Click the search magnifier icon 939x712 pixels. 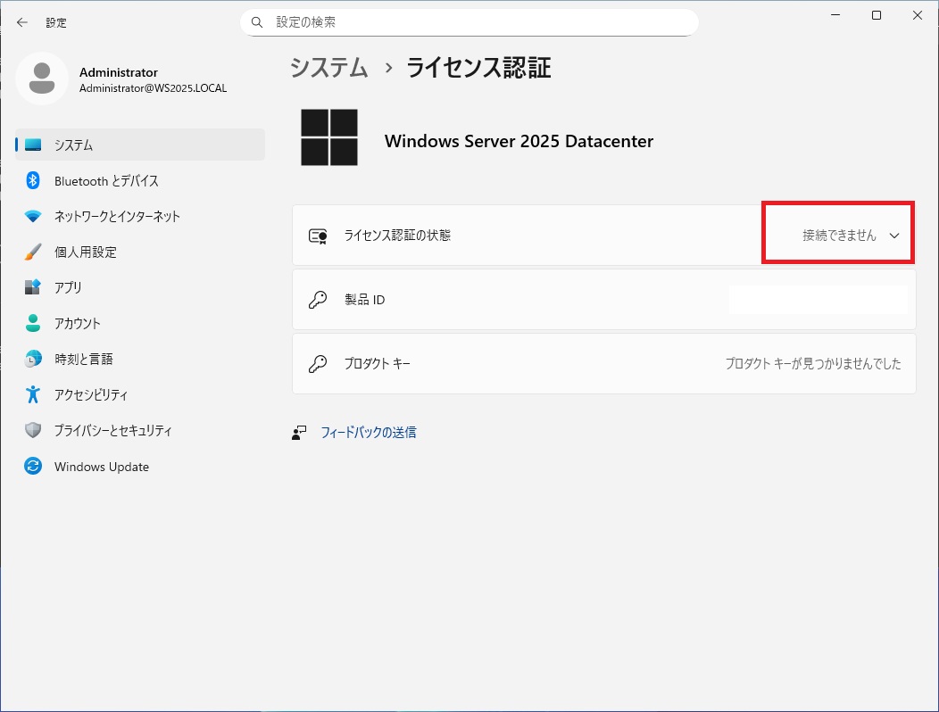pyautogui.click(x=257, y=22)
